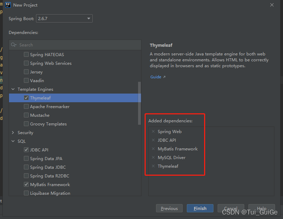Image resolution: width=283 pixels, height=219 pixels.
Task: Select MySQL Driver in added list
Action: point(172,158)
